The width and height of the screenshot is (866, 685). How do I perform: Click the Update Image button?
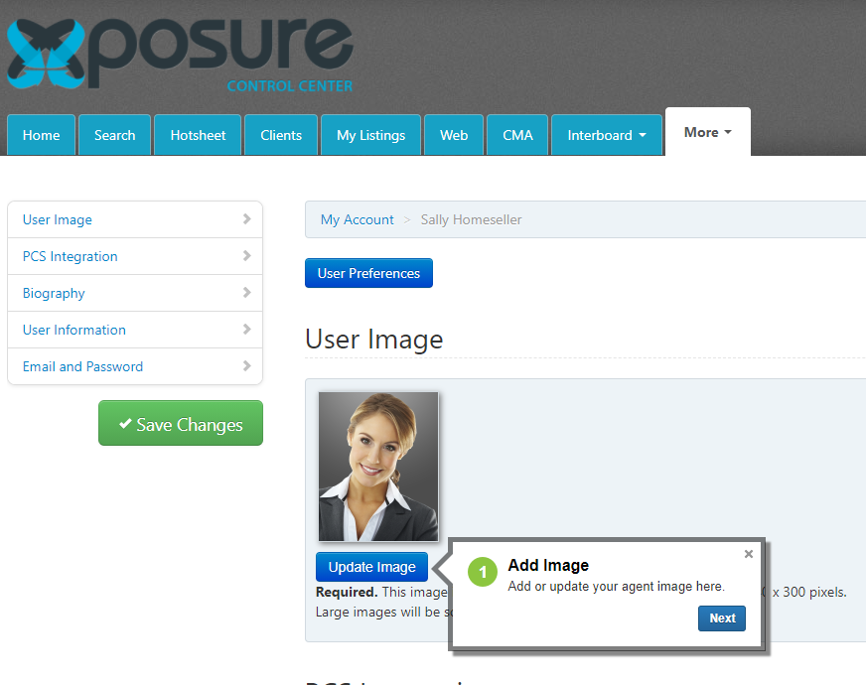tap(371, 567)
